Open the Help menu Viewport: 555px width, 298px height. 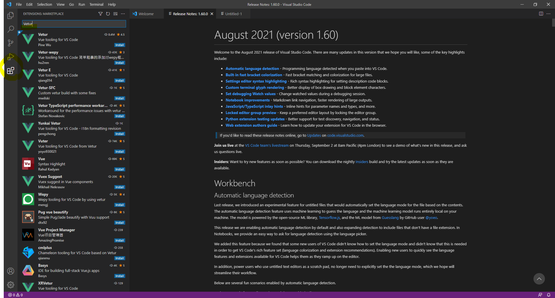click(x=112, y=4)
